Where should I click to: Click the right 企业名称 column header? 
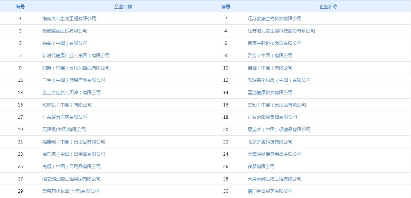pos(328,7)
